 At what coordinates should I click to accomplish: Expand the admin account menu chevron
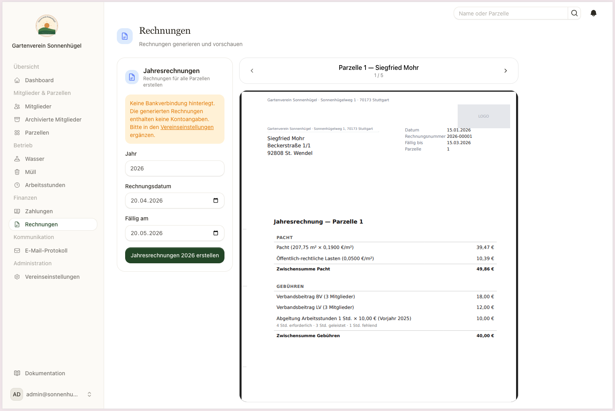pos(89,394)
